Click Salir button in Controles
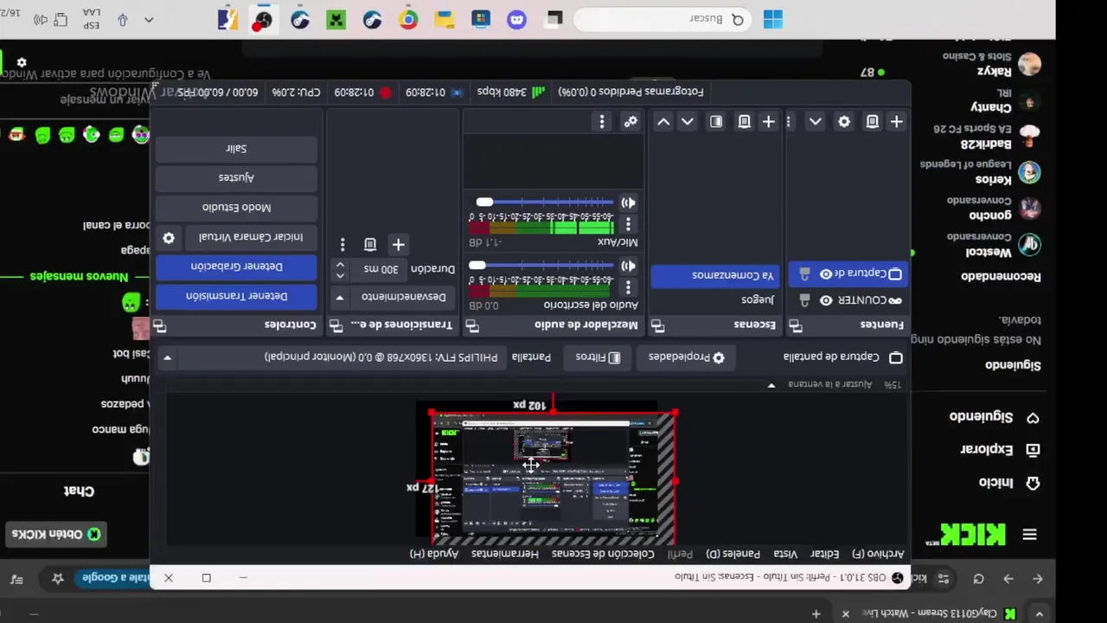1107x623 pixels. coord(236,149)
